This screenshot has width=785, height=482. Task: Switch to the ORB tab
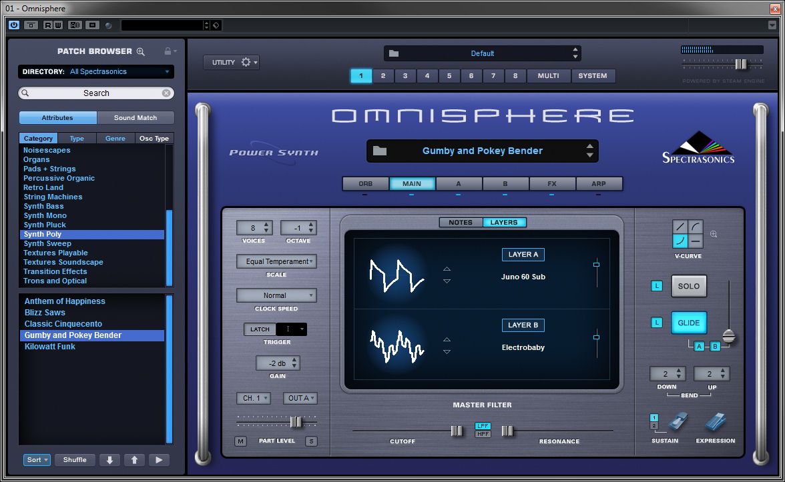point(366,183)
